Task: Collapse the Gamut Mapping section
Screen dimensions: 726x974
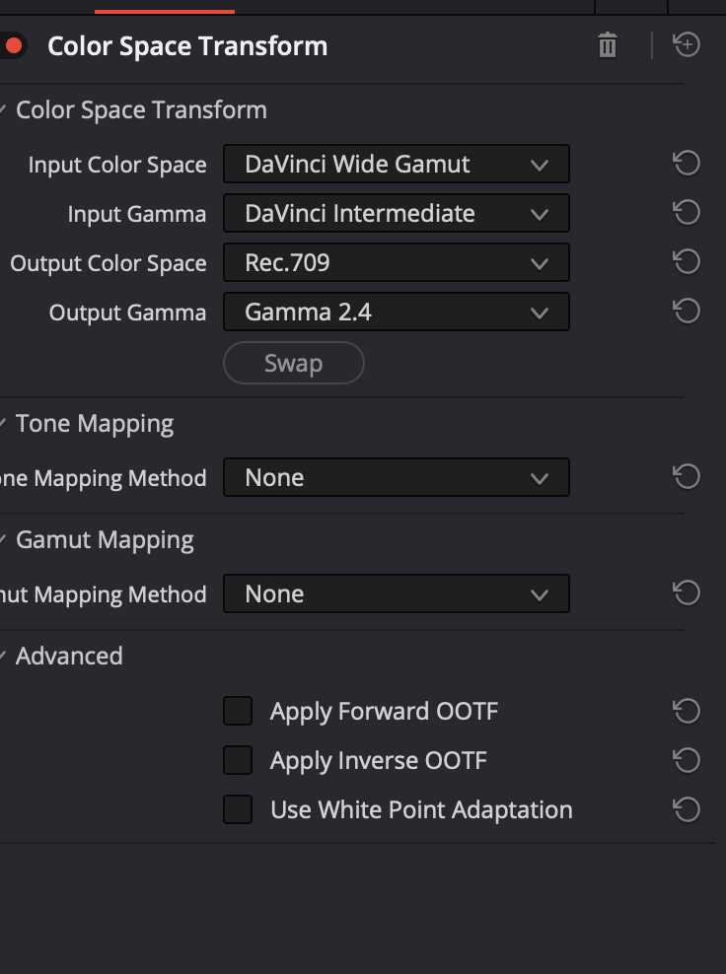Action: pyautogui.click(x=3, y=540)
